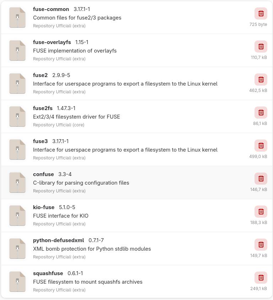
Task: Remove the fuse-common package via trash icon
Action: [261, 13]
